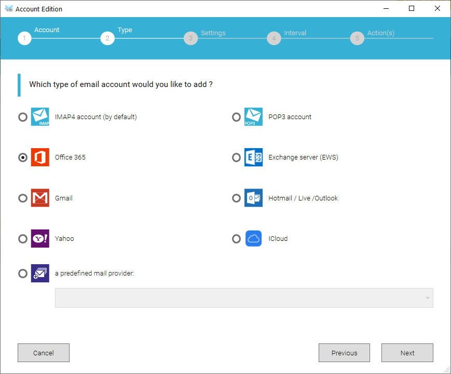Click the 'Gmail' label text

63,198
